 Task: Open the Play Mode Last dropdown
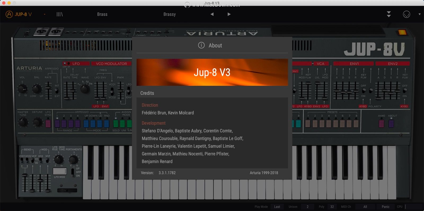[277, 207]
